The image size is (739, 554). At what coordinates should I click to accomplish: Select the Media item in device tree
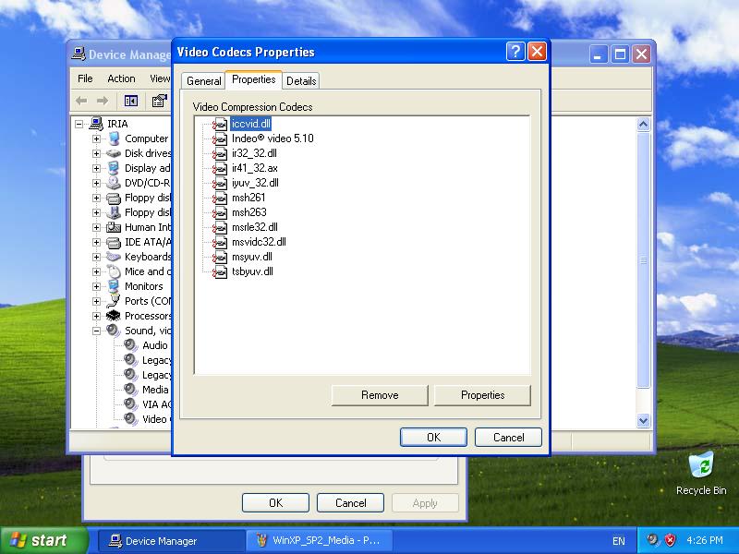click(x=155, y=390)
